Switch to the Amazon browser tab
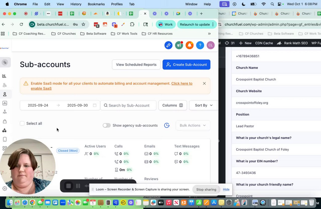 [107, 14]
